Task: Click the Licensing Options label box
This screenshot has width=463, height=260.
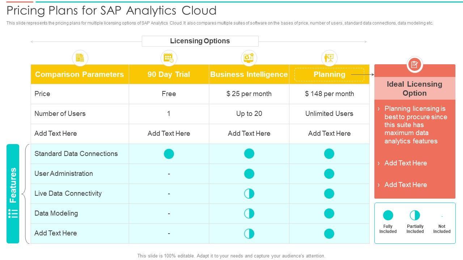Action: click(x=200, y=41)
